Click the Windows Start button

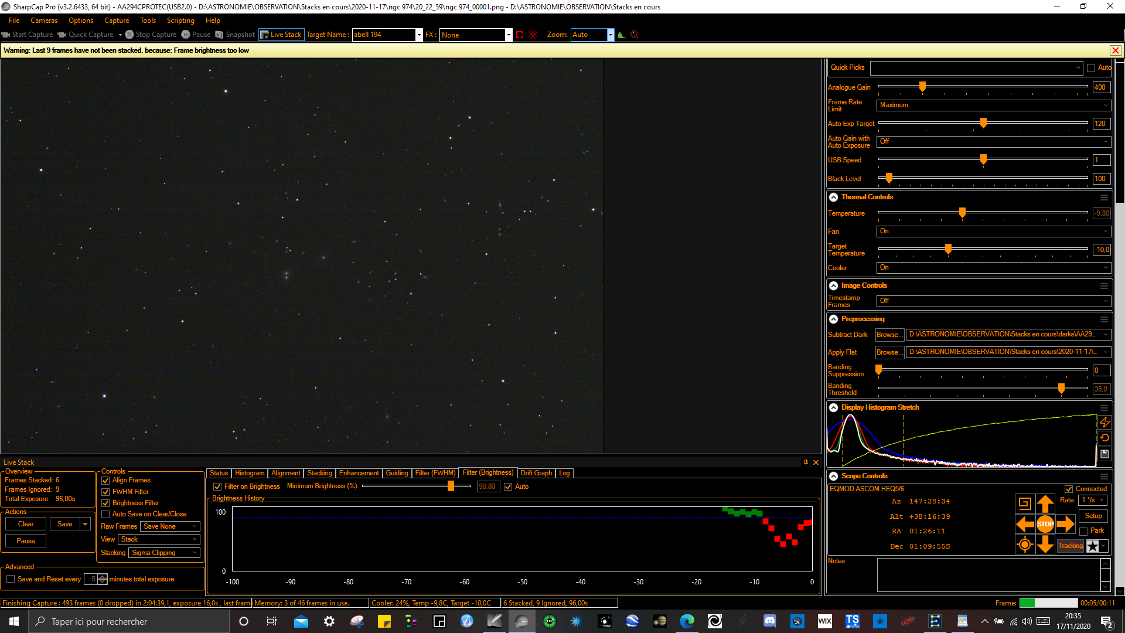pos(14,621)
